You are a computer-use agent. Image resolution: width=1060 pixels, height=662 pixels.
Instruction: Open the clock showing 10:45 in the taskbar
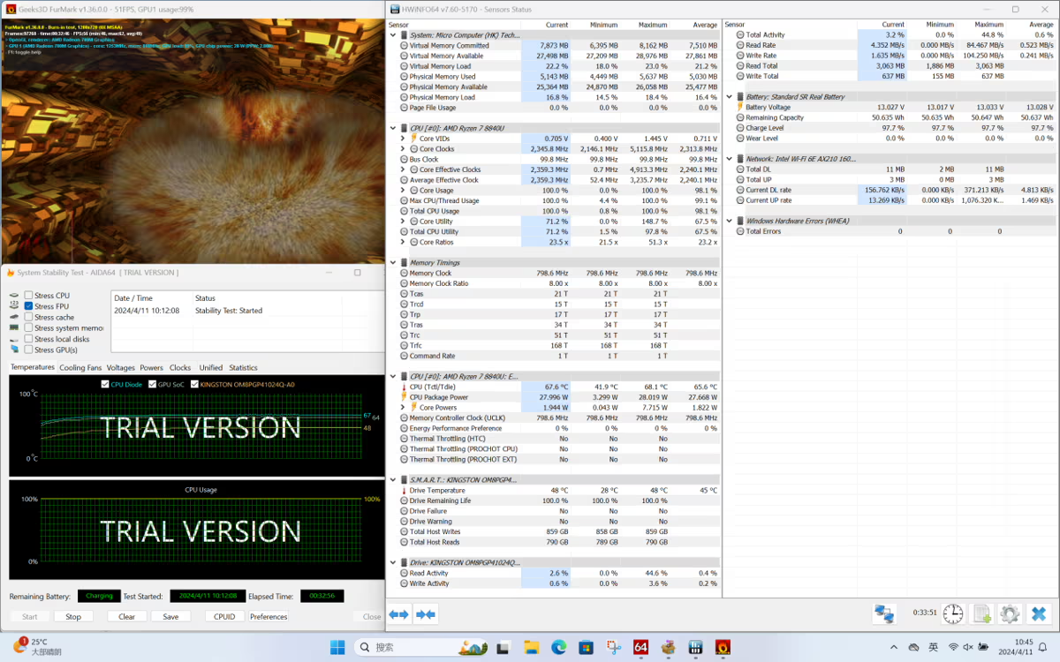pos(1017,647)
